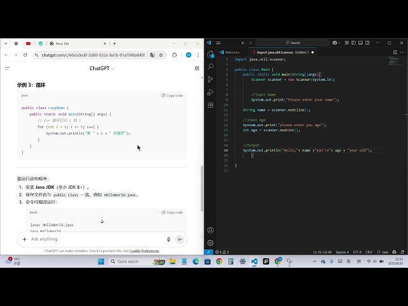Open VS Code Extensions view
The height and width of the screenshot is (306, 408).
[x=210, y=105]
